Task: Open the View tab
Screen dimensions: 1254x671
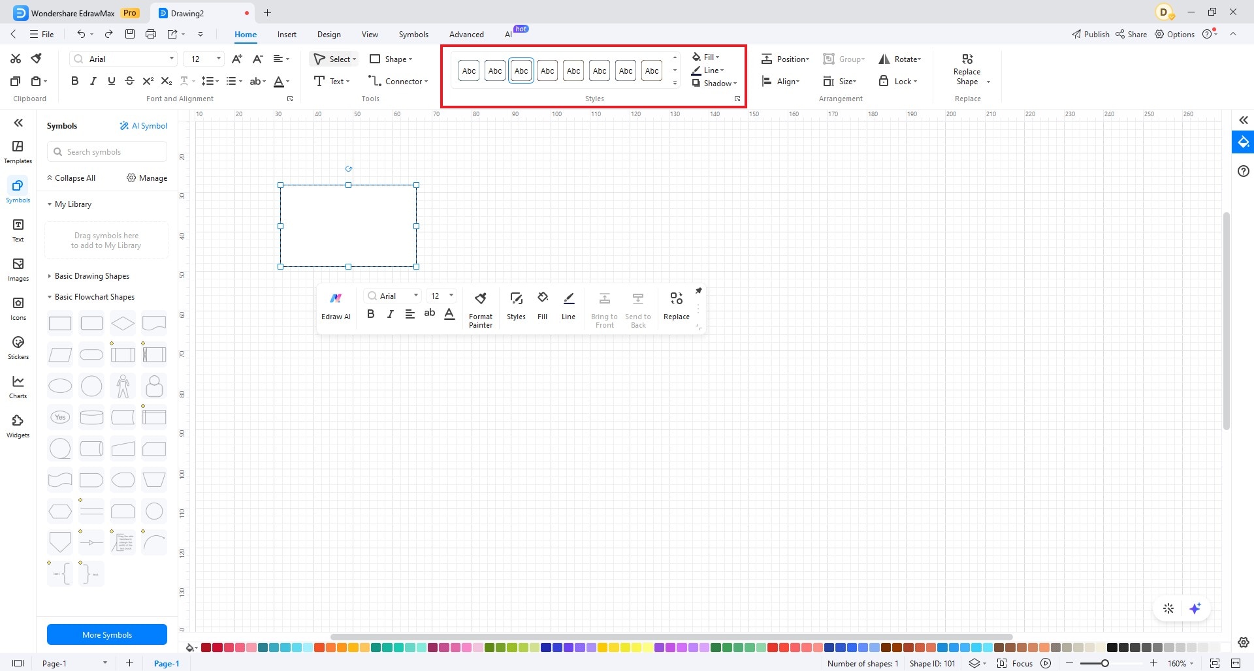Action: point(370,34)
